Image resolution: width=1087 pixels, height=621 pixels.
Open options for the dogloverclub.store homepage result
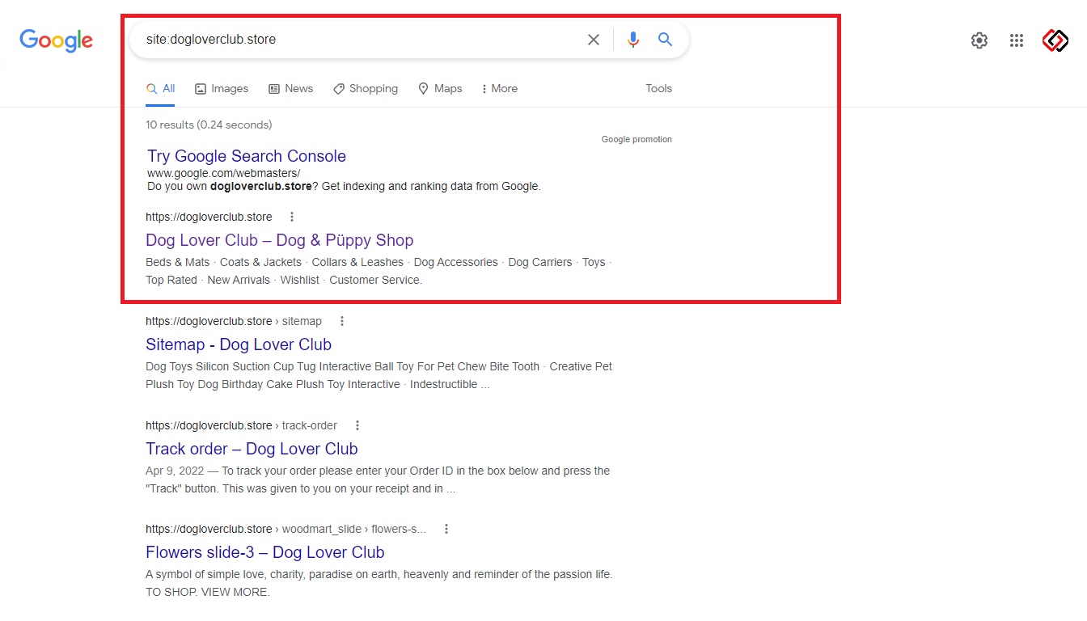[x=292, y=217]
